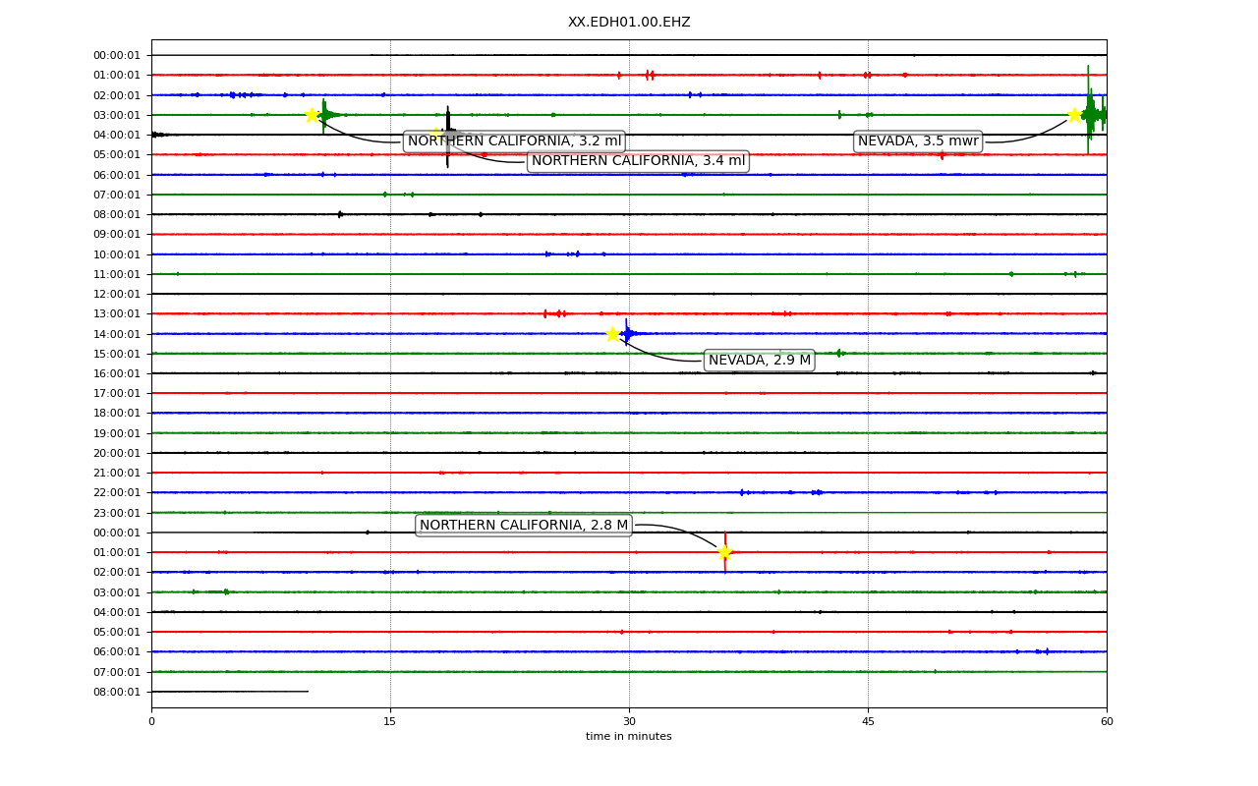The image size is (1258, 786).
Task: Select the NORTHERN CALIFORNIA, 3.2 ml annotation label
Action: pyautogui.click(x=514, y=141)
